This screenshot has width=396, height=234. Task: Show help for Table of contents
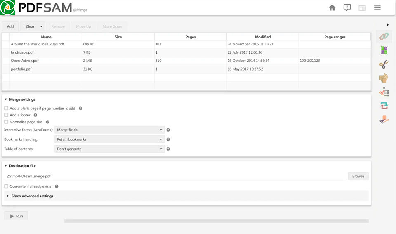pos(168,149)
